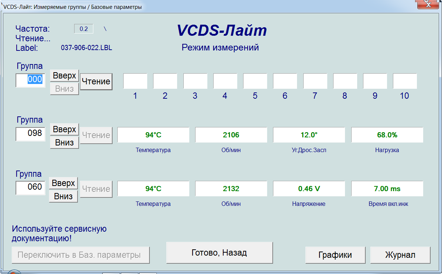Click the Режим измерений heading
The image size is (442, 274).
pyautogui.click(x=220, y=48)
